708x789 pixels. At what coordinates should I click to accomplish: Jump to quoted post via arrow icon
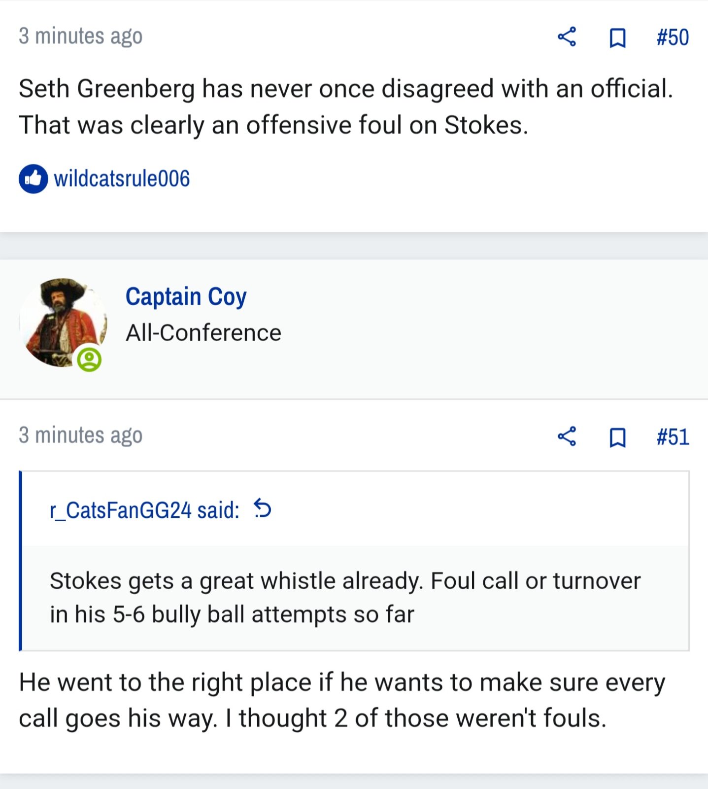262,508
